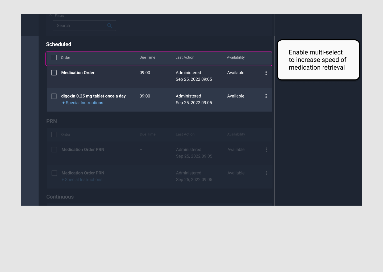Click the magnifier icon in Search field
The width and height of the screenshot is (383, 272).
109,25
